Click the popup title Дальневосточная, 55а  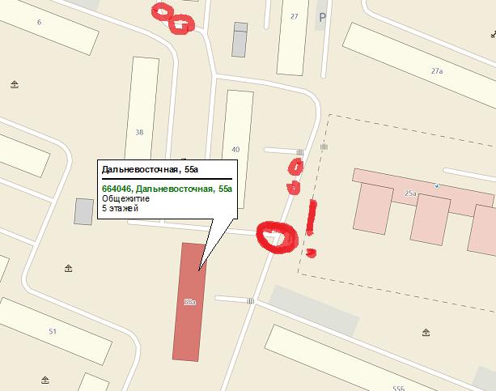[150, 170]
